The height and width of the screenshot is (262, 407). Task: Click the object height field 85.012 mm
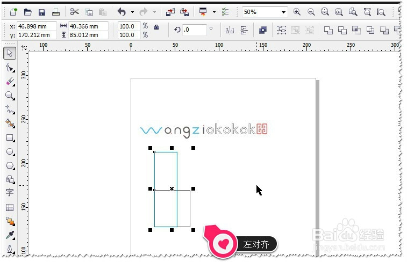[88, 35]
